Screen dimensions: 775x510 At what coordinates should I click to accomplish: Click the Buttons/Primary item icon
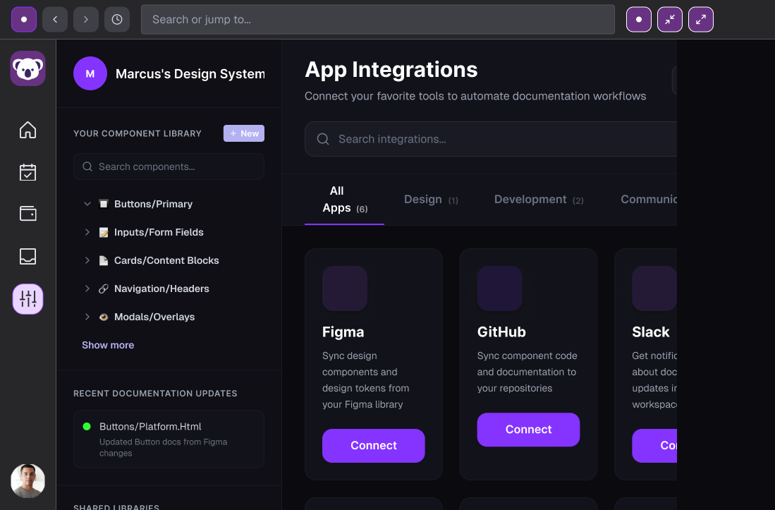tap(103, 204)
